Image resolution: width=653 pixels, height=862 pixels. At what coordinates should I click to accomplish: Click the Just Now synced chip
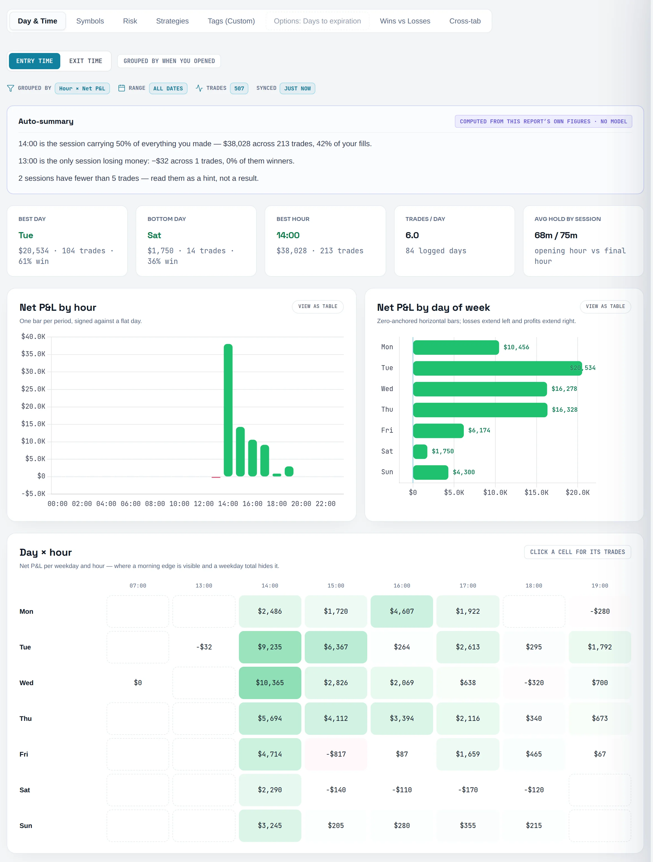tap(297, 88)
